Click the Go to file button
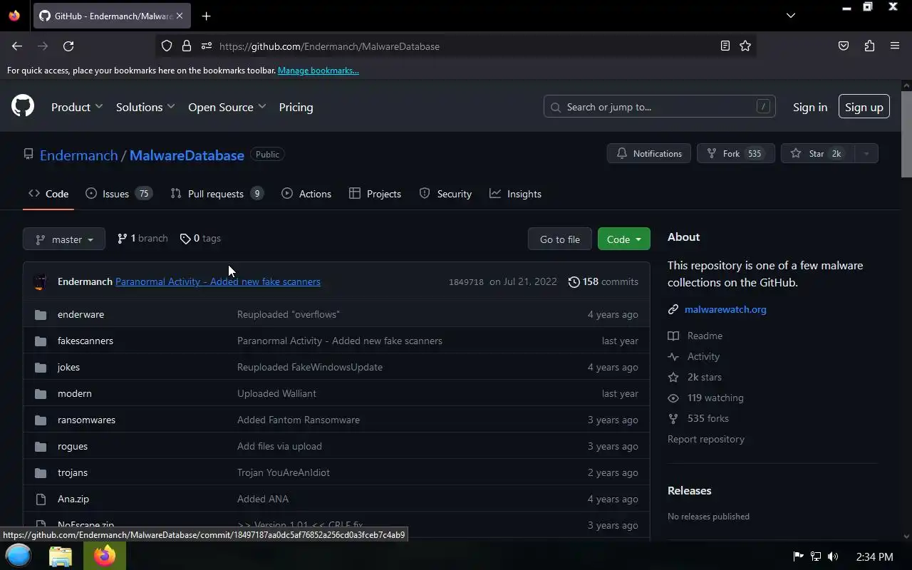This screenshot has width=912, height=570. point(560,239)
